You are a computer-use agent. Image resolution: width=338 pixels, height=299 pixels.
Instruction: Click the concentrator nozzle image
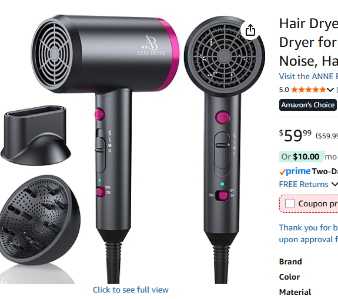(x=36, y=135)
